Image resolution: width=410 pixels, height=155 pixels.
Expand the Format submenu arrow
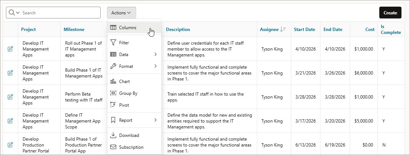click(x=155, y=66)
